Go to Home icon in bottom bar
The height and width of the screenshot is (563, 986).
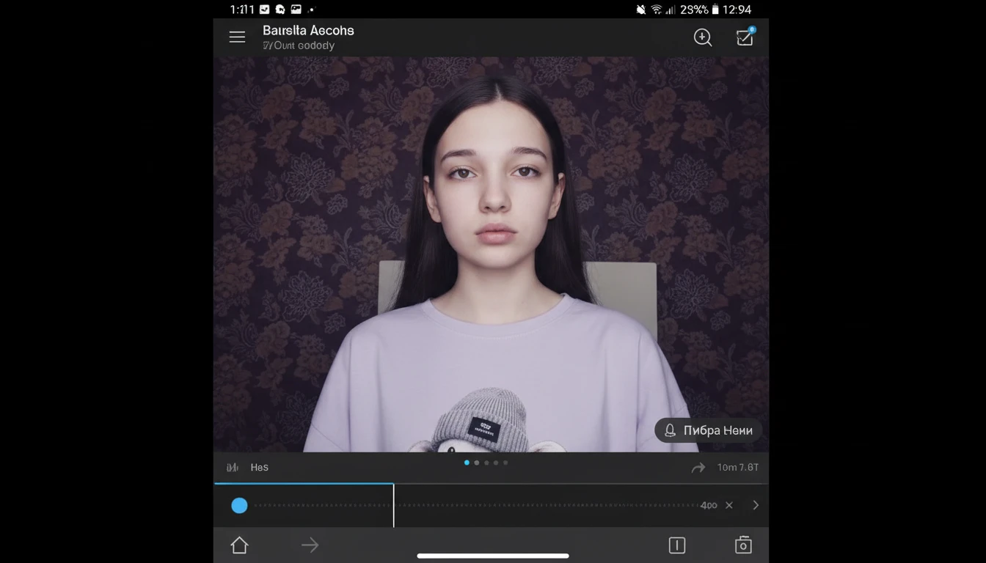coord(239,545)
